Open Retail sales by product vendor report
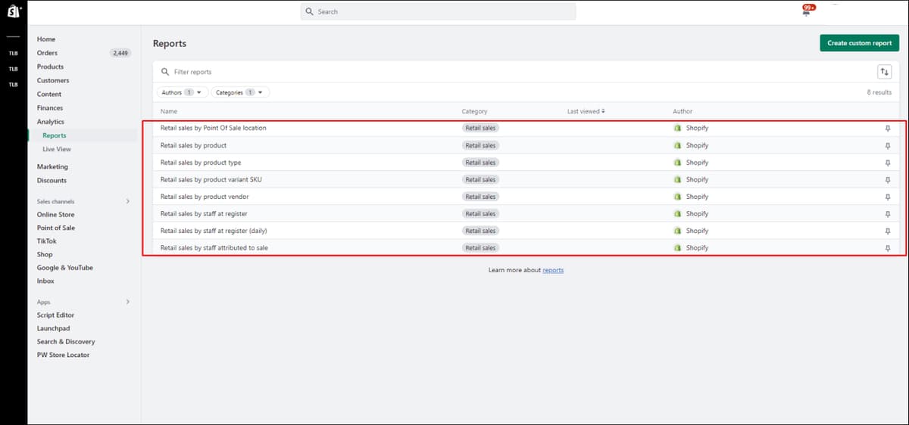The height and width of the screenshot is (425, 909). pyautogui.click(x=205, y=197)
